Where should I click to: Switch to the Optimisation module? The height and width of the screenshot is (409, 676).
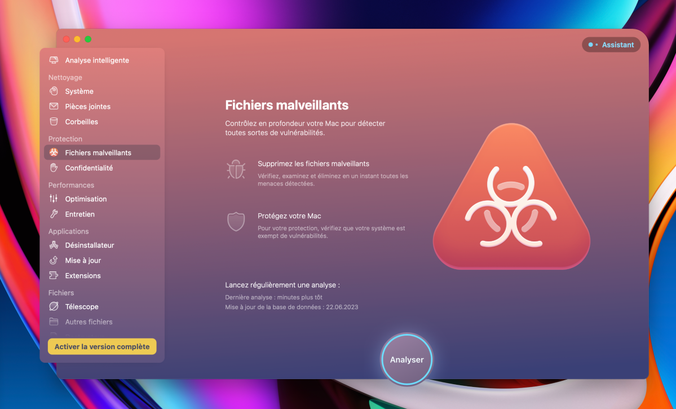pos(102,199)
